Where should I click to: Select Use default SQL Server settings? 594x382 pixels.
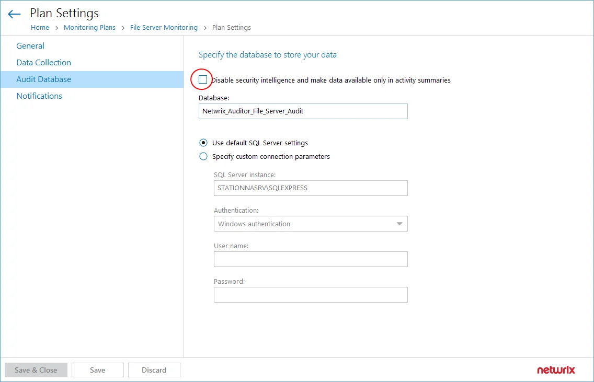tap(203, 143)
